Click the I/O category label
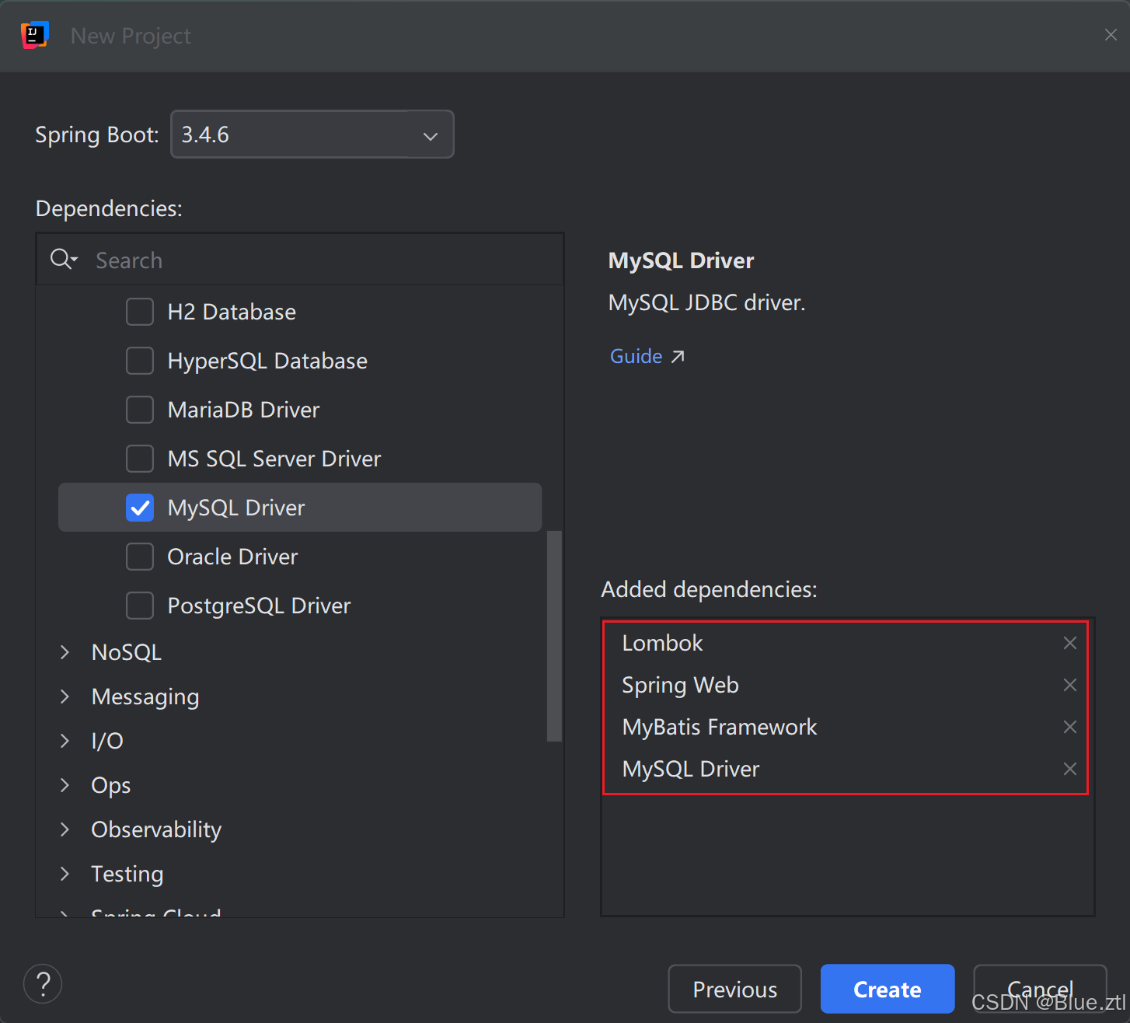 tap(107, 741)
